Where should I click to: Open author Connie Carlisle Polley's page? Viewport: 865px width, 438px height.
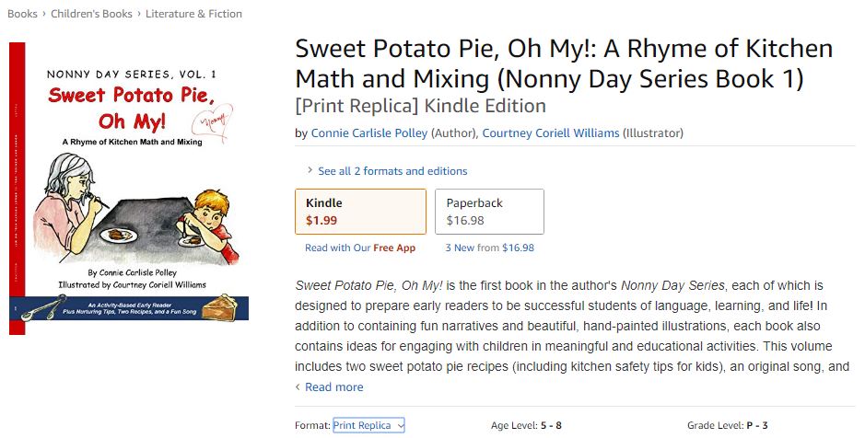pyautogui.click(x=369, y=133)
